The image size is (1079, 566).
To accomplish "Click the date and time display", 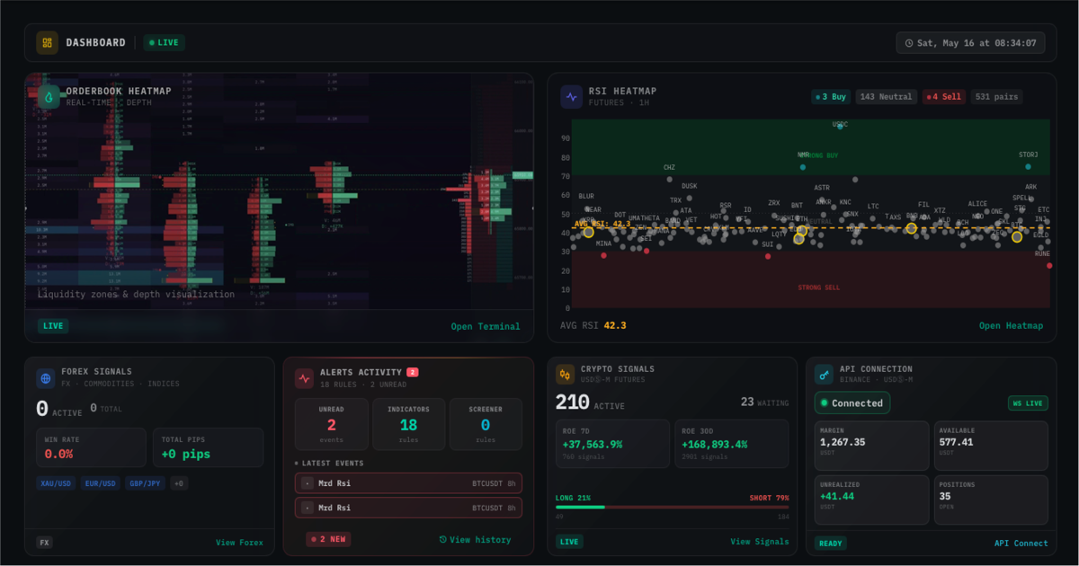I will pyautogui.click(x=970, y=42).
